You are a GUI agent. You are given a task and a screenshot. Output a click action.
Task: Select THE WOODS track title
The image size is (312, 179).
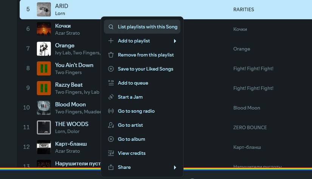coord(71,124)
